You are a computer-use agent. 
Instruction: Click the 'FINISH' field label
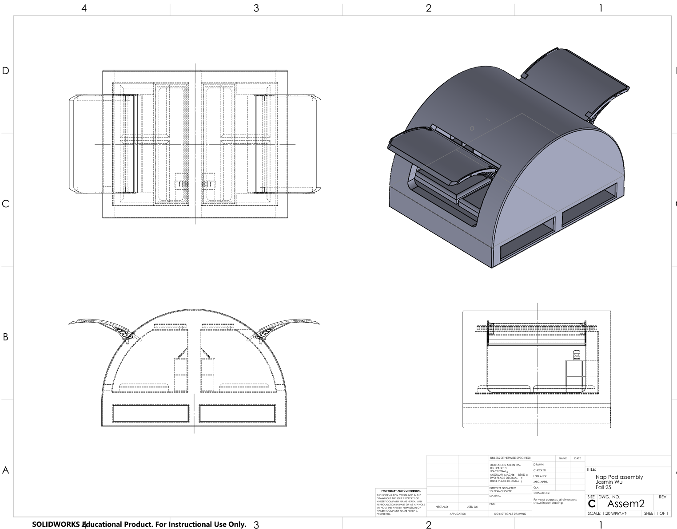coord(493,504)
